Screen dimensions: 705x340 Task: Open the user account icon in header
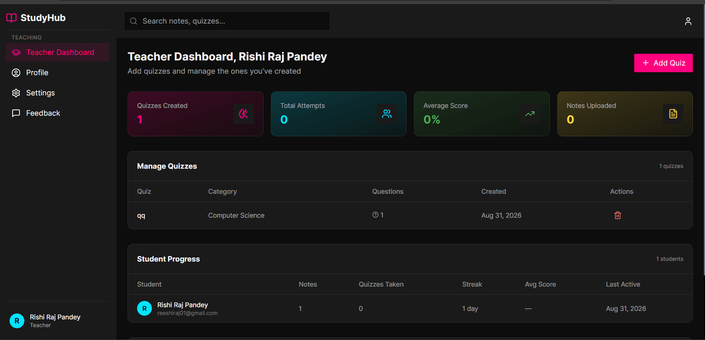coord(688,21)
